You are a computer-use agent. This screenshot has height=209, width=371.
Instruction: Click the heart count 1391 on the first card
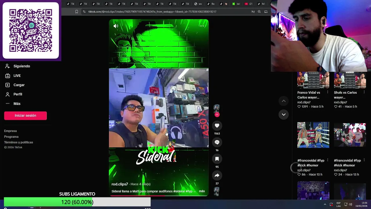(x=303, y=107)
